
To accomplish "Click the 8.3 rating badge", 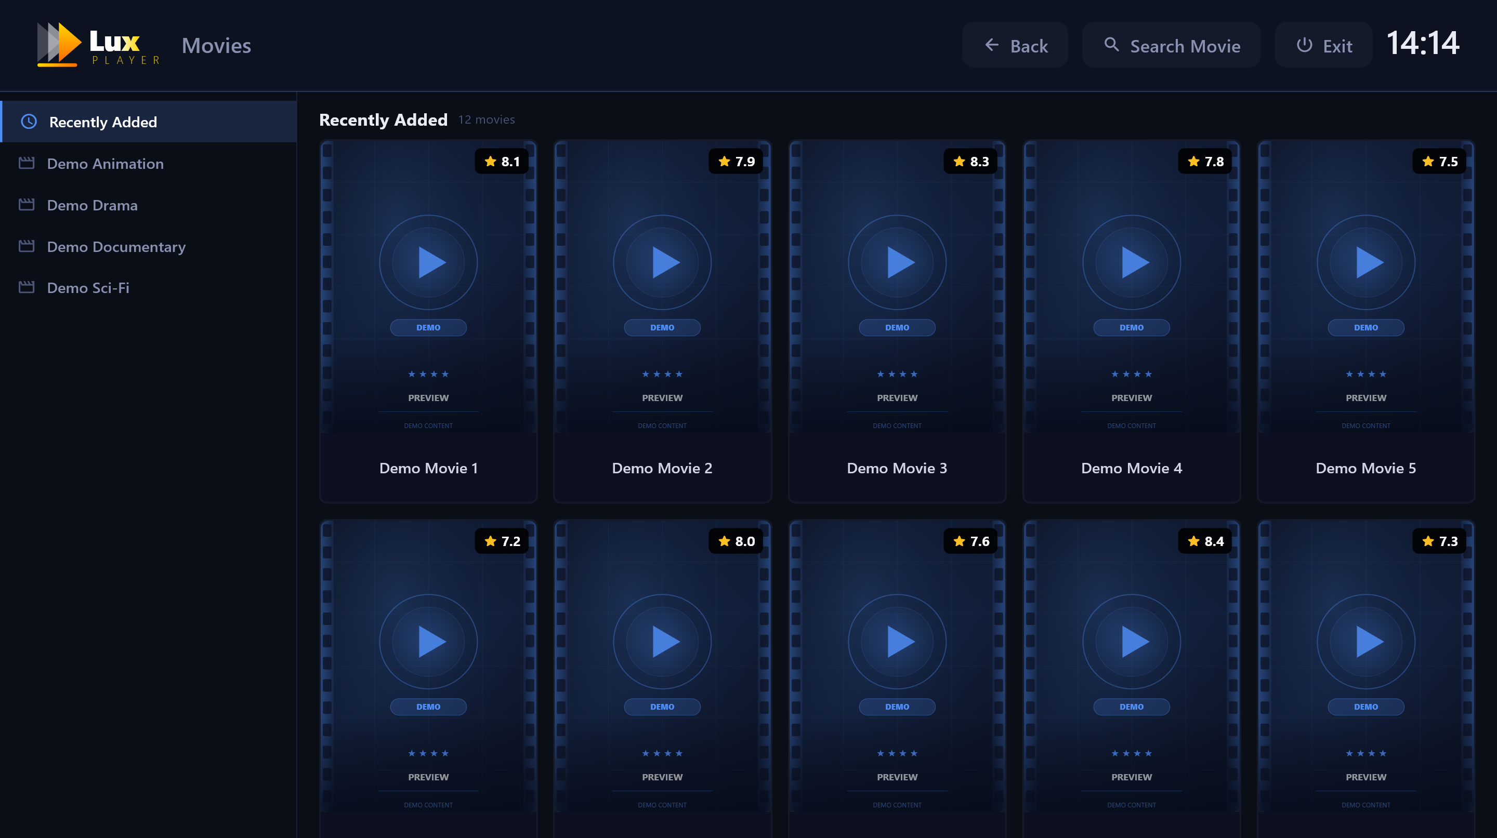I will [971, 162].
